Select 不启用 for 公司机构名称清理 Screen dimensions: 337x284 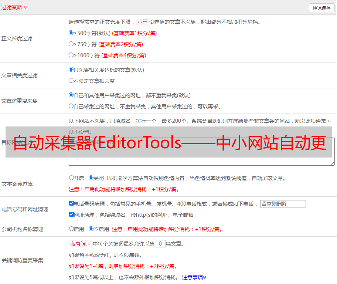[x=91, y=229]
